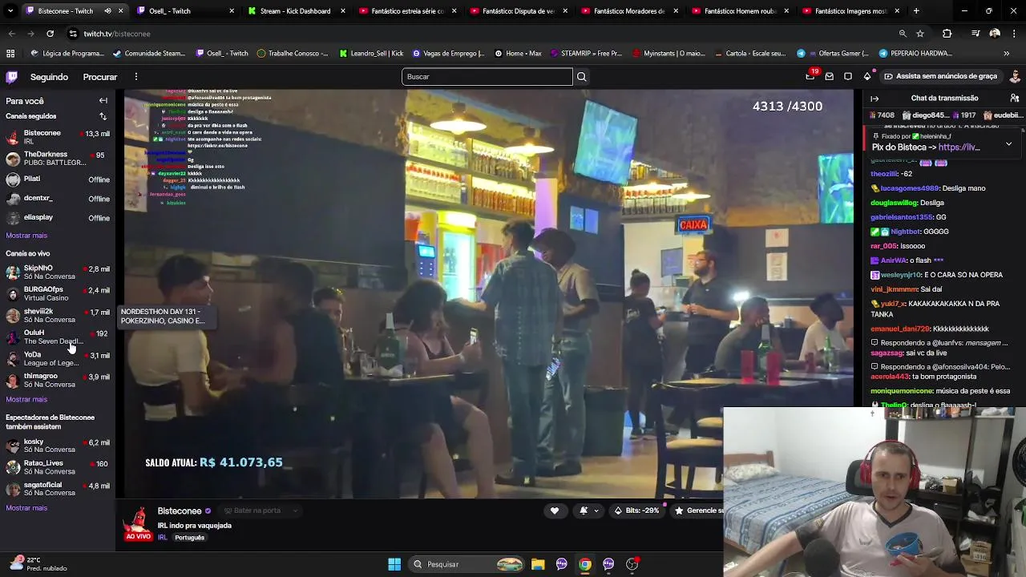Collapse the Para você sidebar
Screen dimensions: 1026x577
click(x=103, y=101)
